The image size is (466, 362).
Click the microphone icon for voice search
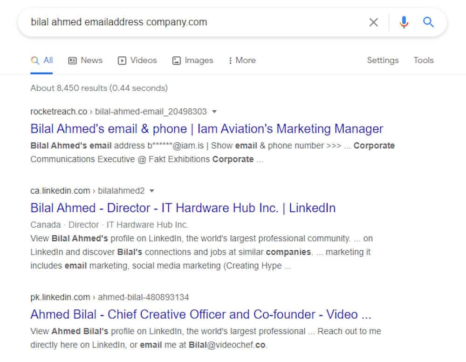pyautogui.click(x=404, y=22)
